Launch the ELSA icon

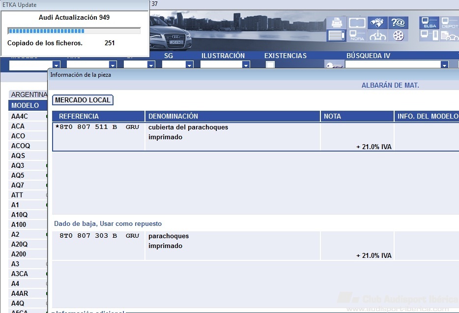pos(429,23)
